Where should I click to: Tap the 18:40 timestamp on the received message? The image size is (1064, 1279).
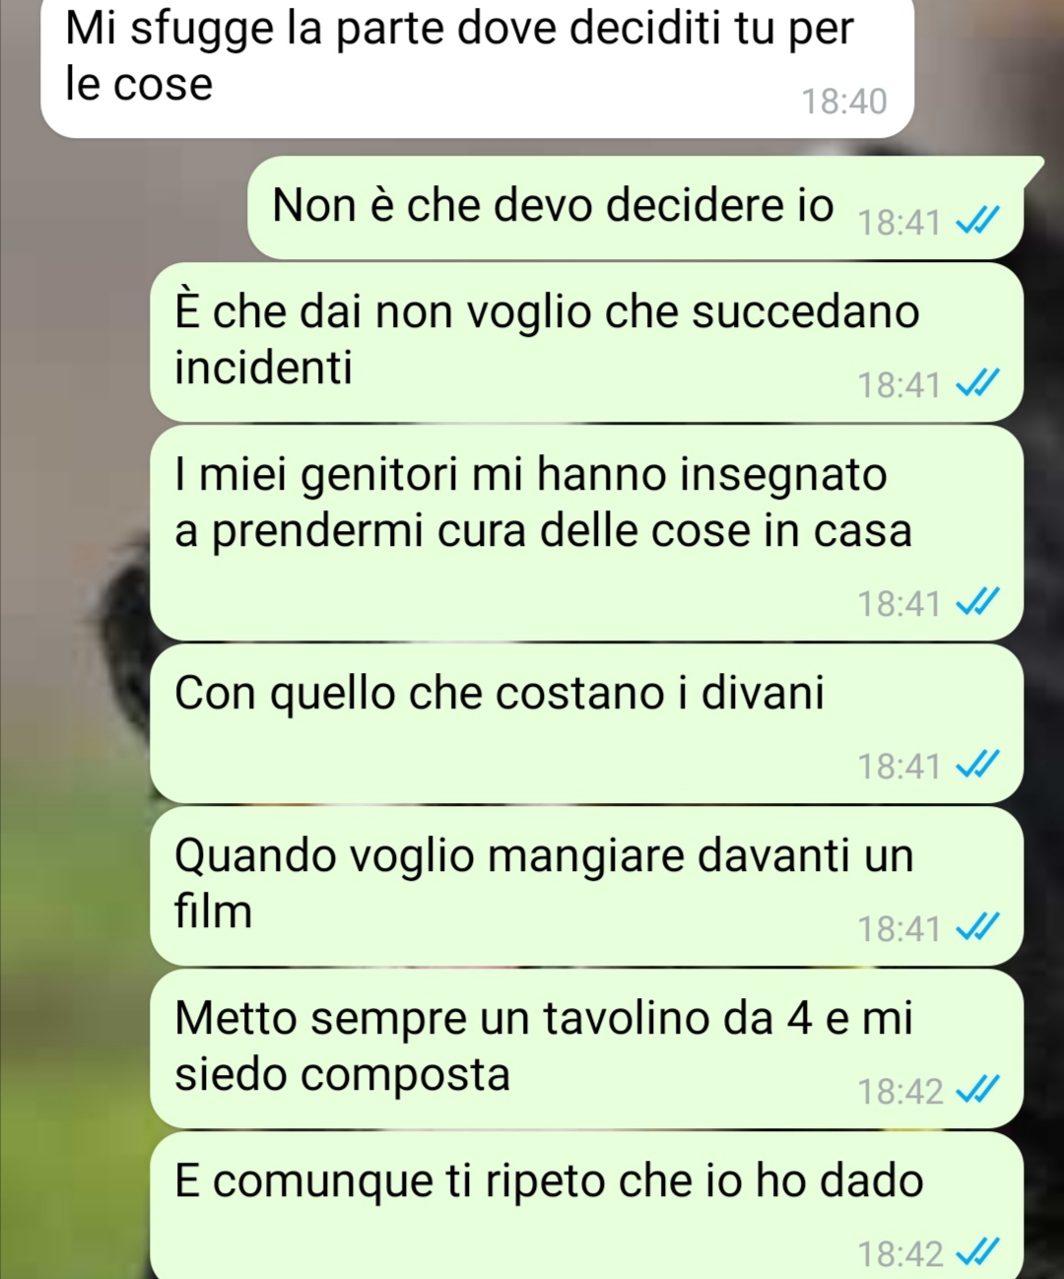[844, 101]
